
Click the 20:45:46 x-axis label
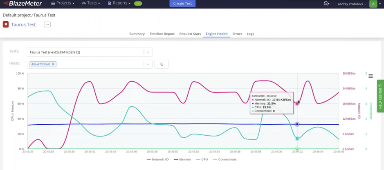coord(132,152)
